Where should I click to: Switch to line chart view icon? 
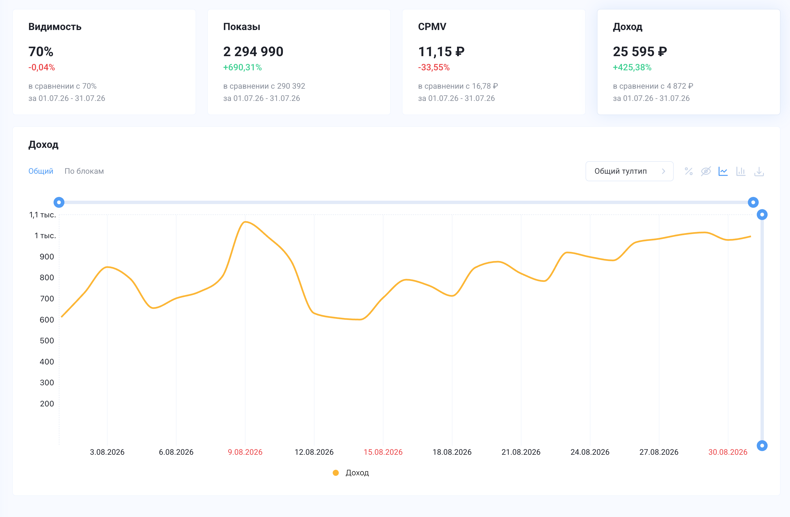pyautogui.click(x=723, y=171)
